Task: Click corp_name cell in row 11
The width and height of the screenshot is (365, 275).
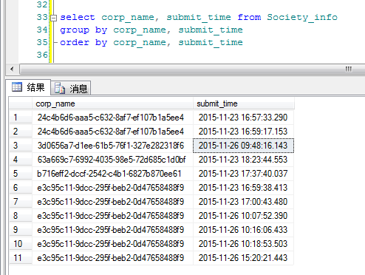Action: pyautogui.click(x=112, y=258)
